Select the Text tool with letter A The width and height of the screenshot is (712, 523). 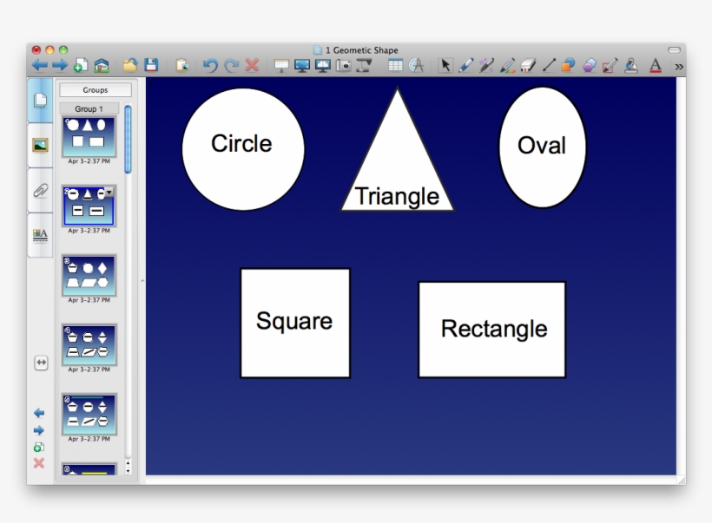pyautogui.click(x=655, y=65)
